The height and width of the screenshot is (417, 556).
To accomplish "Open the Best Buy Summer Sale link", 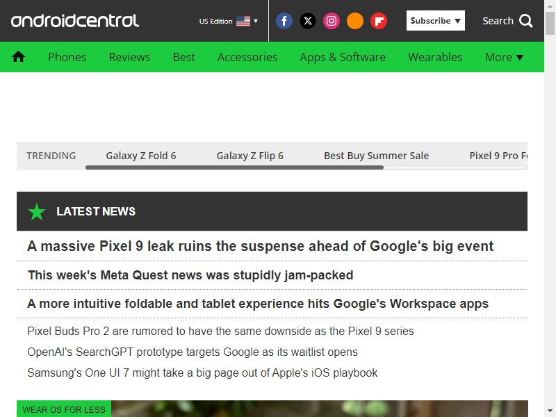I will 376,156.
